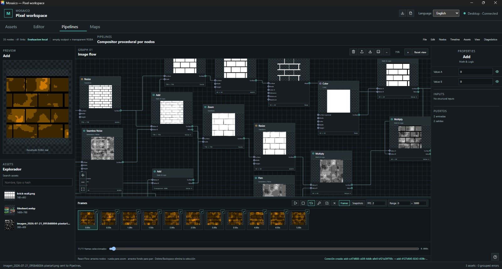
Task: Select the tilesheet.webp asset
Action: coord(37,210)
